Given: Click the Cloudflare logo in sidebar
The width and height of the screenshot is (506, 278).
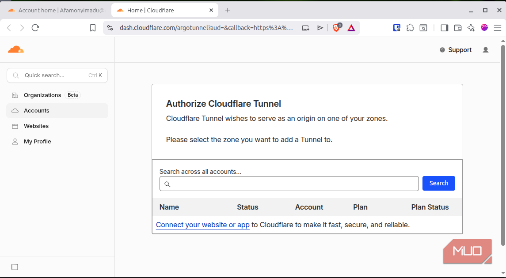Looking at the screenshot, I should 16,49.
